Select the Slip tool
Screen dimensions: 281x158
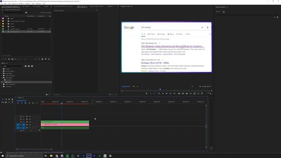[x=3, y=102]
